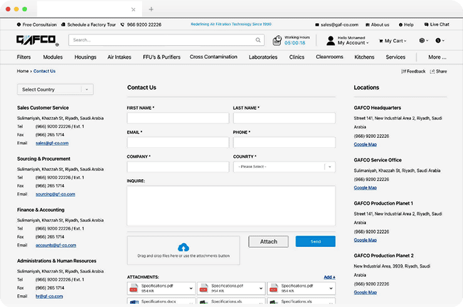
Task: Open the Filters menu
Action: (24, 57)
